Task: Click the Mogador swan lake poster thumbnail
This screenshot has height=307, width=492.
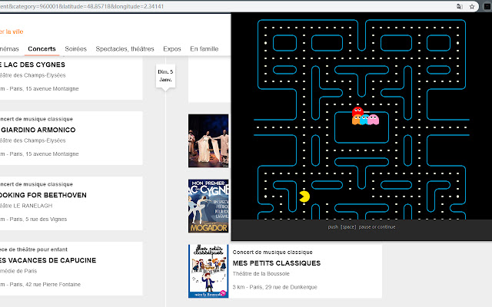Action: pos(208,206)
